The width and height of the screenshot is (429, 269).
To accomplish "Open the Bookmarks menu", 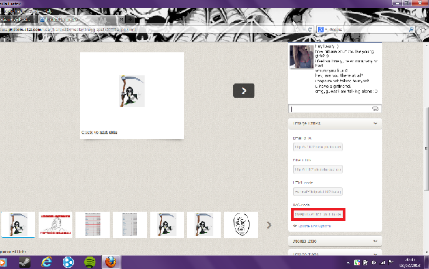I will click(x=14, y=11).
